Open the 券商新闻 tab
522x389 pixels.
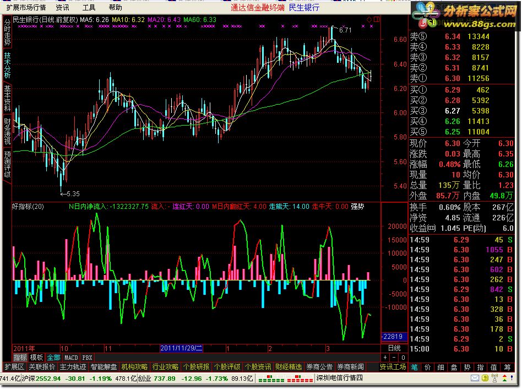[x=351, y=367]
